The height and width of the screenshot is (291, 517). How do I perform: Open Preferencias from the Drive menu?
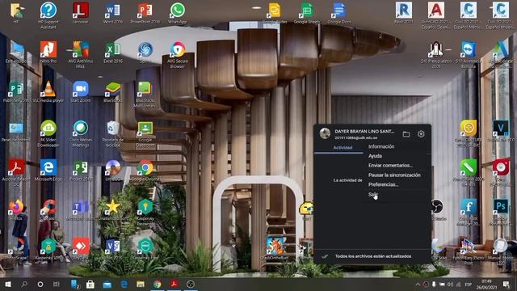(383, 185)
